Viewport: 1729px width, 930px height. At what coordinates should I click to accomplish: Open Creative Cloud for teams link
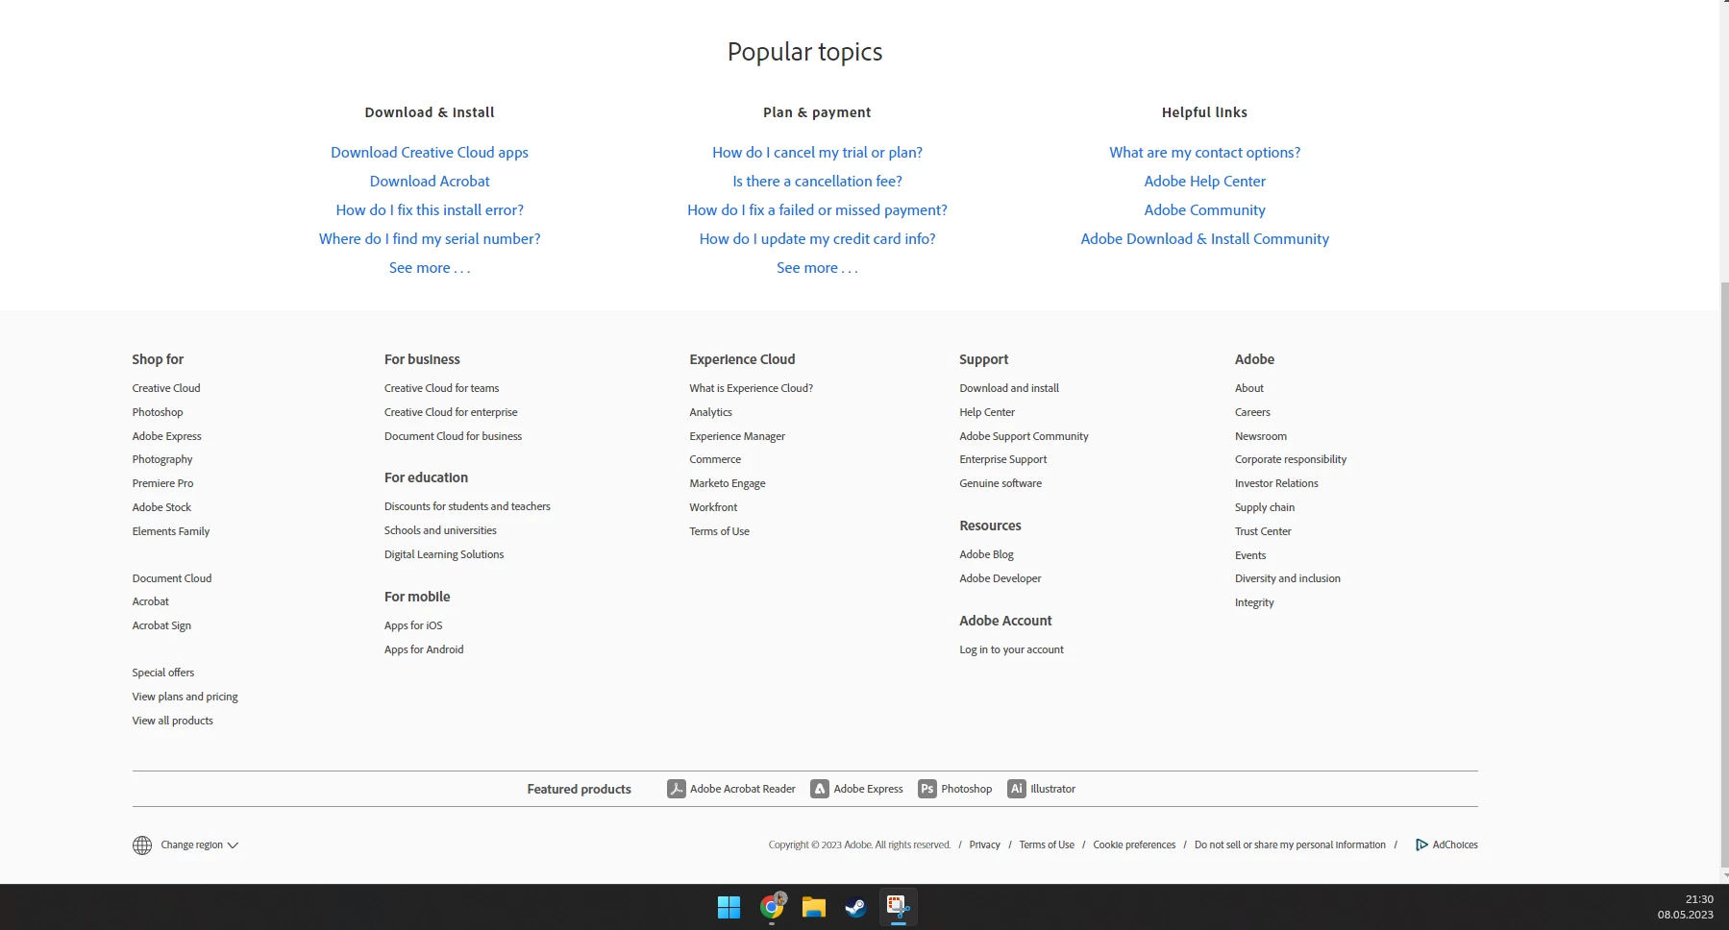click(x=442, y=388)
